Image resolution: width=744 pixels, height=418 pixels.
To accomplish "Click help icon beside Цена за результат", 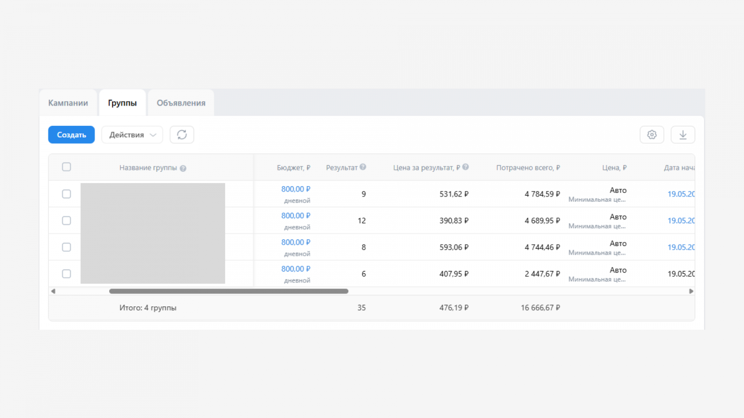I will click(465, 167).
